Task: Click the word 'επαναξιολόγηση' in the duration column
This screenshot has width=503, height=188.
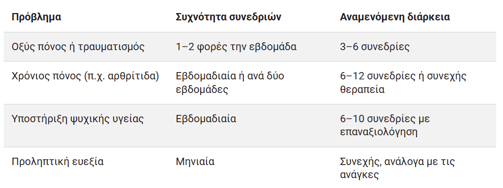Action: tap(379, 132)
